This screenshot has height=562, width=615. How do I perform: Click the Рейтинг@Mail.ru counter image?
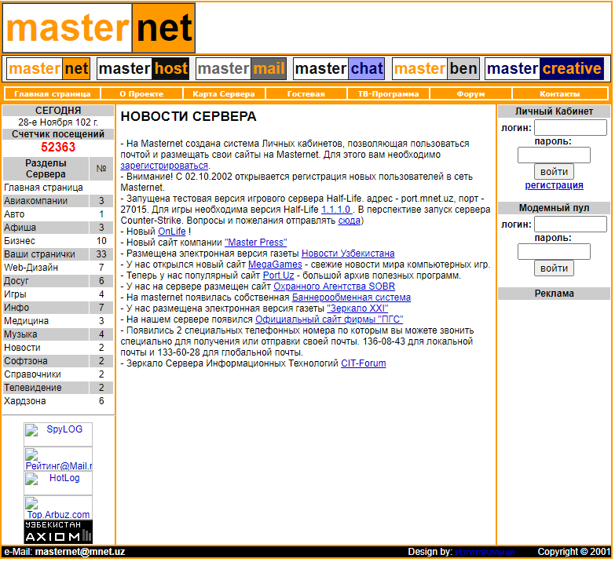[x=58, y=459]
